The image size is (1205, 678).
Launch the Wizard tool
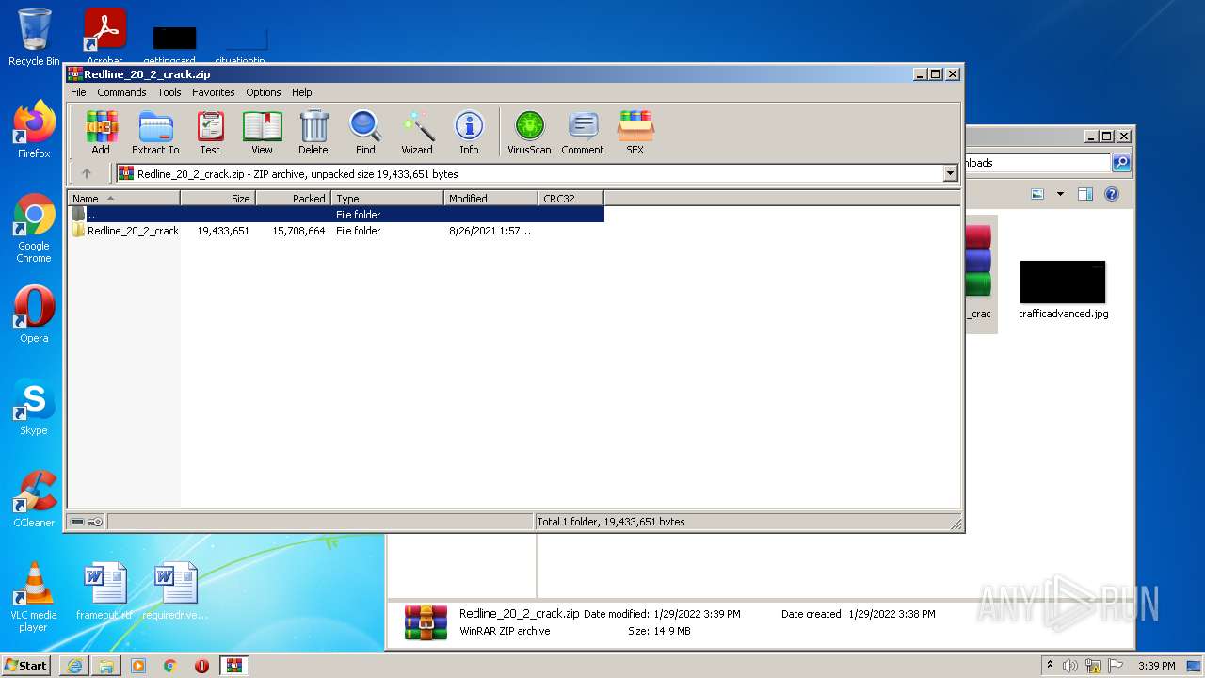point(417,133)
